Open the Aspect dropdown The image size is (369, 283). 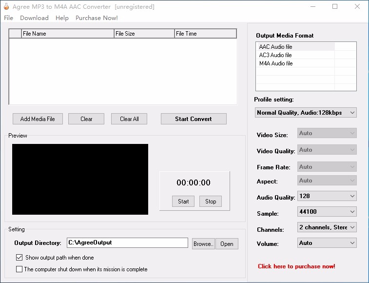point(327,180)
